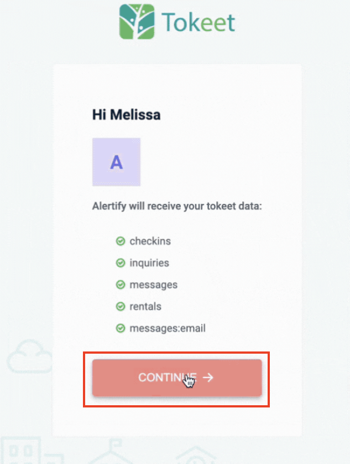Click the green checkmark beside inquiries

pyautogui.click(x=120, y=263)
